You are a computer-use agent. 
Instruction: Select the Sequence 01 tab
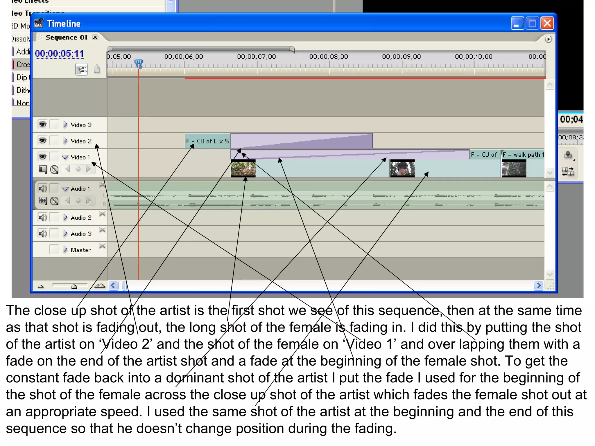pyautogui.click(x=66, y=37)
